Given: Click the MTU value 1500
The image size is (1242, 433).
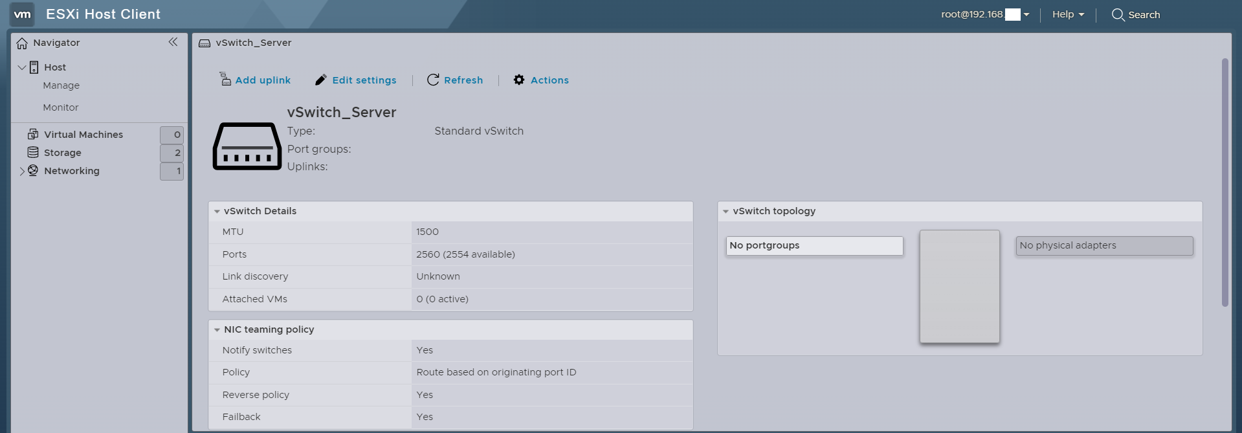Looking at the screenshot, I should (427, 232).
